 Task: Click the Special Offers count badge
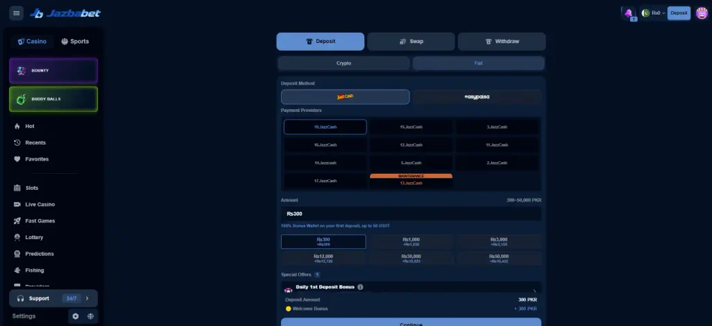(317, 275)
